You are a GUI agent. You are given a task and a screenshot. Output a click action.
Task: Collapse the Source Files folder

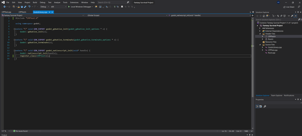click(260, 45)
